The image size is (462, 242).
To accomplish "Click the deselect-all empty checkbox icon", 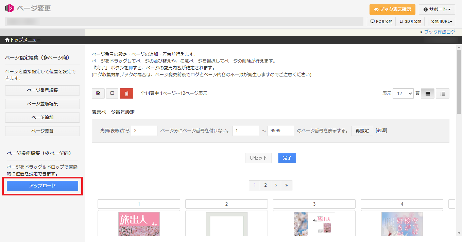I will point(112,93).
